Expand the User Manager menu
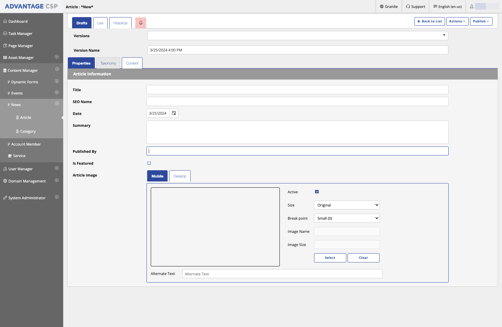502x327 pixels. click(57, 168)
